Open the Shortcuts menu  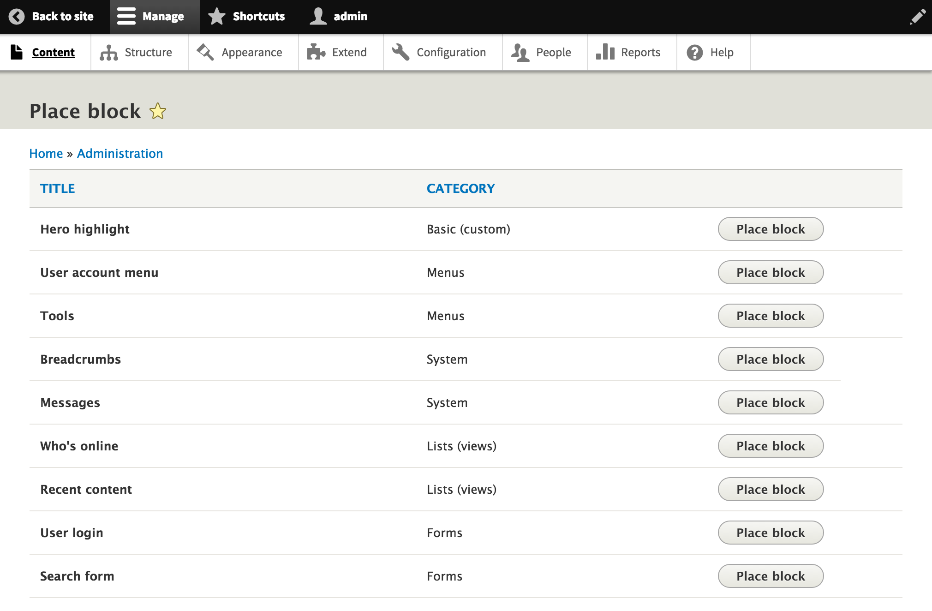pyautogui.click(x=247, y=16)
